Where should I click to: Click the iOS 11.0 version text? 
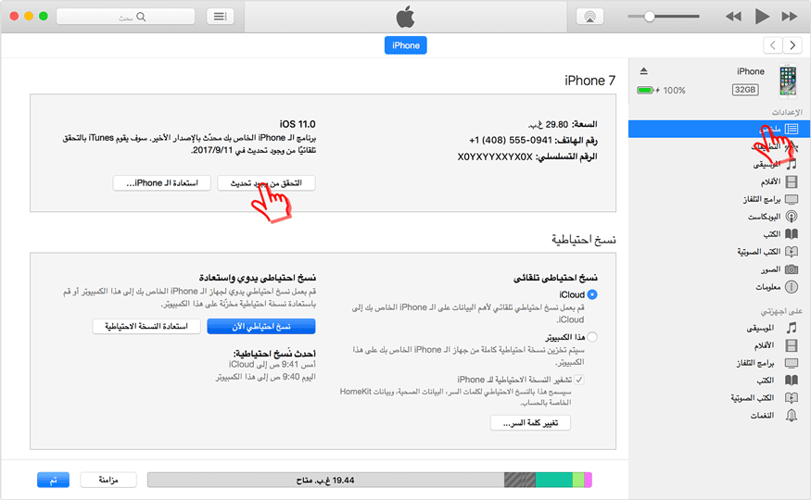point(298,124)
